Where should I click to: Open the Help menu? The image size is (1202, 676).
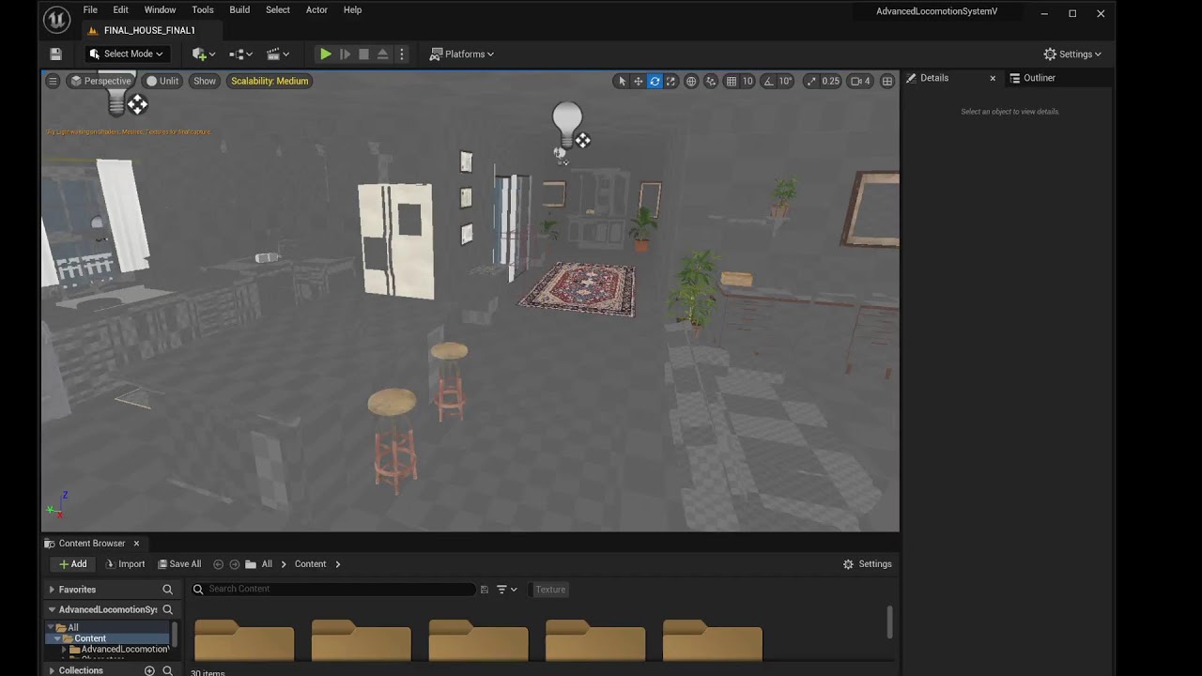[x=352, y=10]
